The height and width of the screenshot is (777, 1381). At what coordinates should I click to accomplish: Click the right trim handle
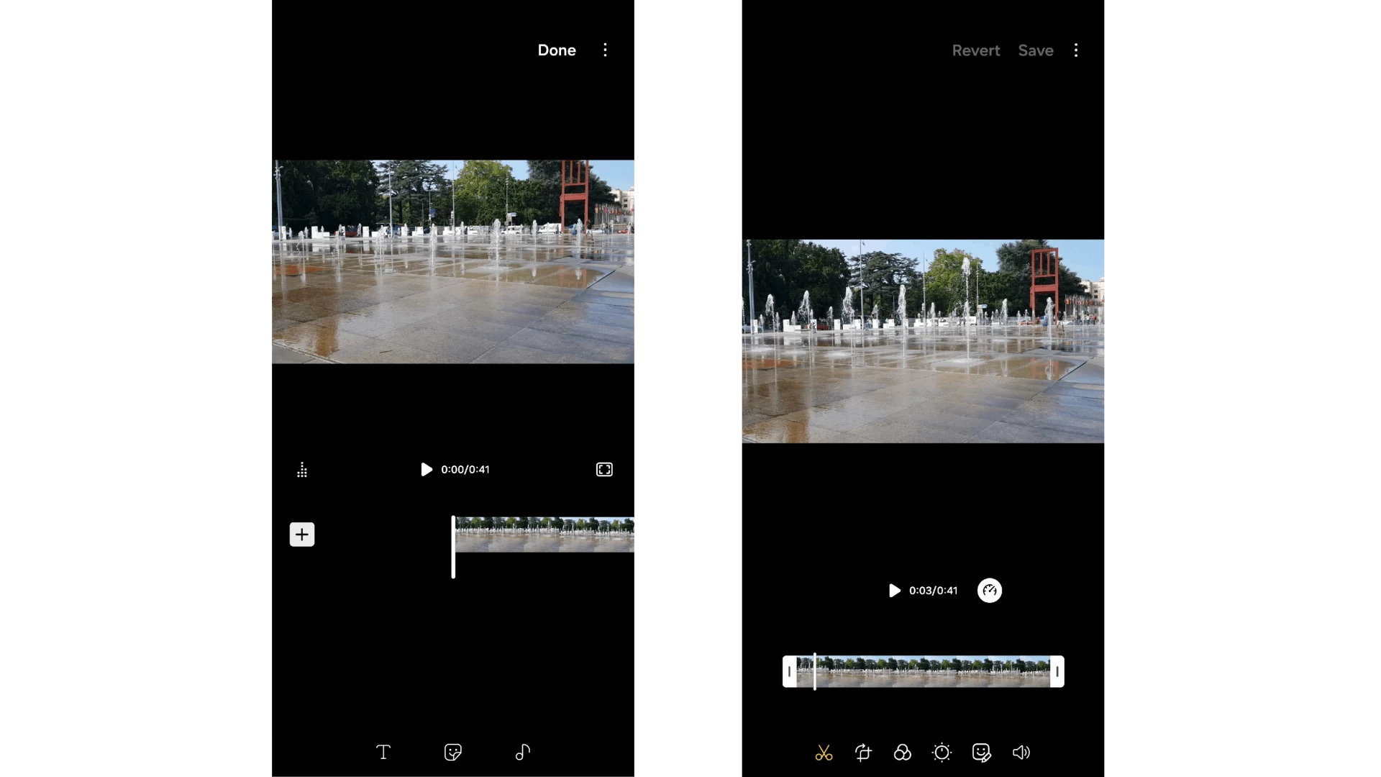pos(1057,672)
